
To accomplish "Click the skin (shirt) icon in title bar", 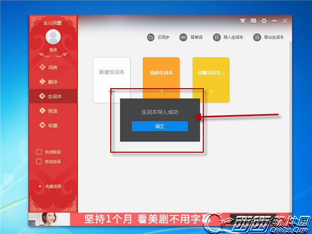I will (242, 20).
